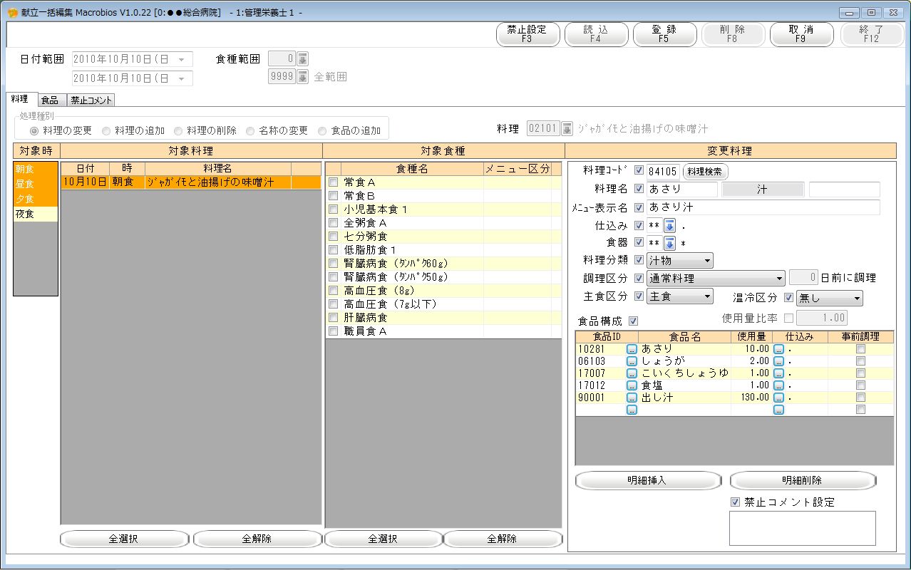Click lookup icon next to 食種範囲 value 9999

(302, 76)
